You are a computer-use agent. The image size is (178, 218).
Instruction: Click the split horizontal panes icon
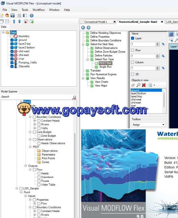pos(7,21)
